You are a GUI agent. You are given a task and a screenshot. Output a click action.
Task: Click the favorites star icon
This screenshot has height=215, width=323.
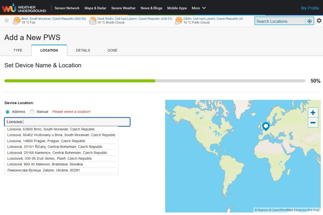[6, 21]
